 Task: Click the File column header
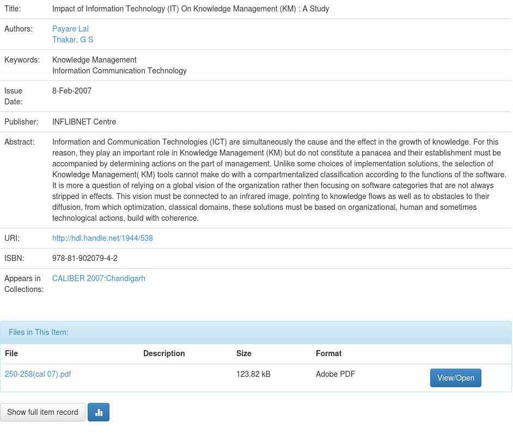[11, 353]
